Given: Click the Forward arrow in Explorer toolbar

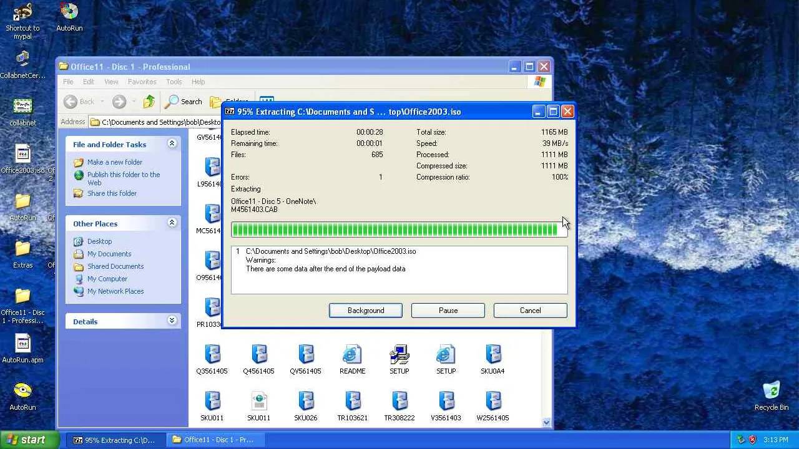Looking at the screenshot, I should pos(119,102).
